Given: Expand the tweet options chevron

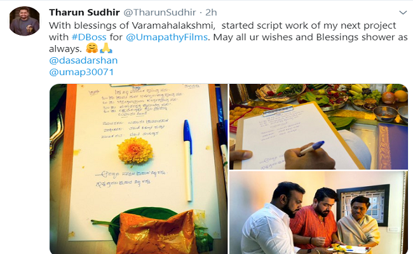Looking at the screenshot, I should pyautogui.click(x=403, y=12).
